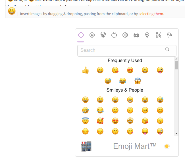Screen dimensions: 185x159
Task: Pick the winking face emoji
Action: coord(145,110)
